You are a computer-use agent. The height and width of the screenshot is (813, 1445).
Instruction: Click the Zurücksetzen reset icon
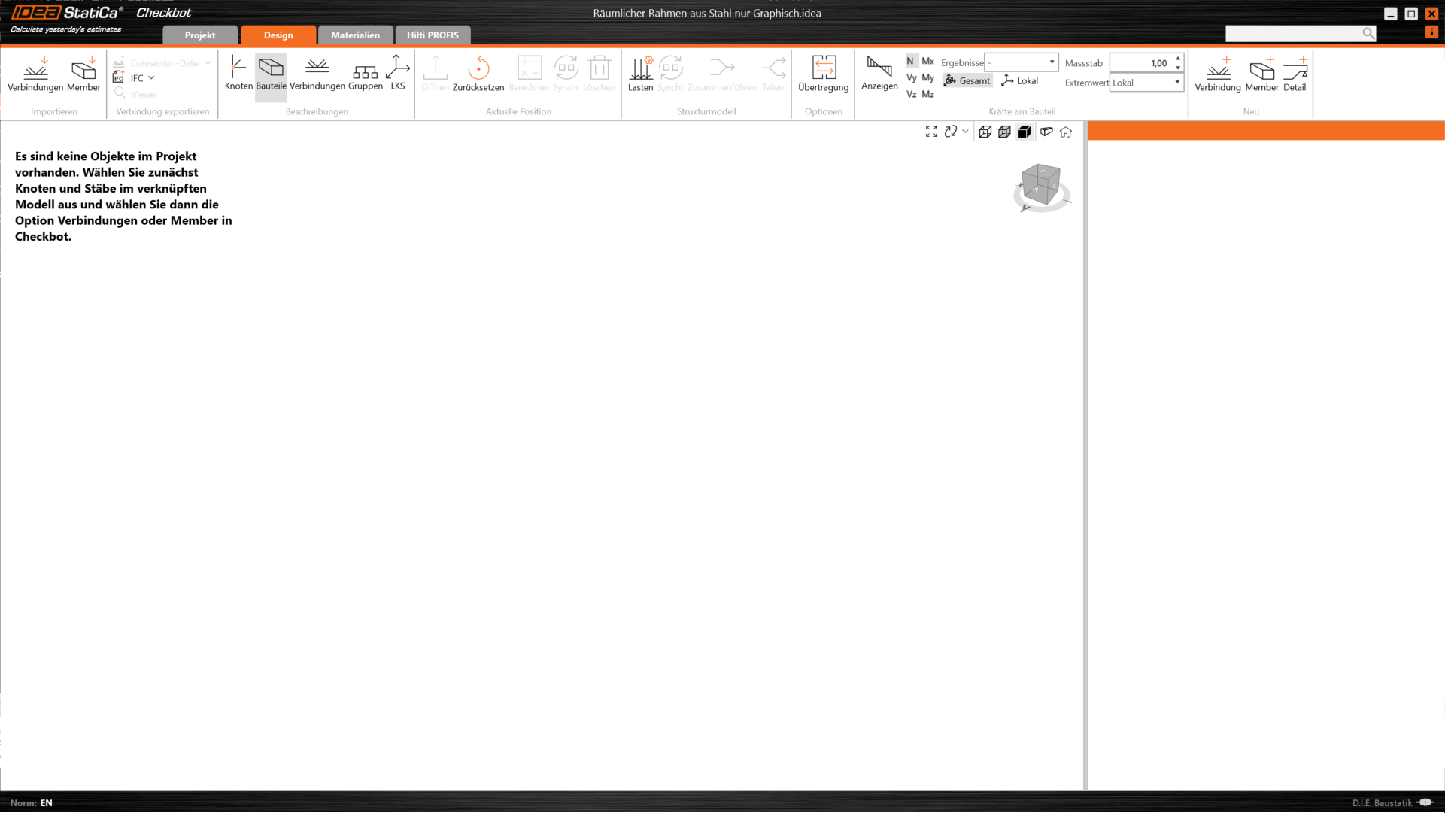pos(478,74)
